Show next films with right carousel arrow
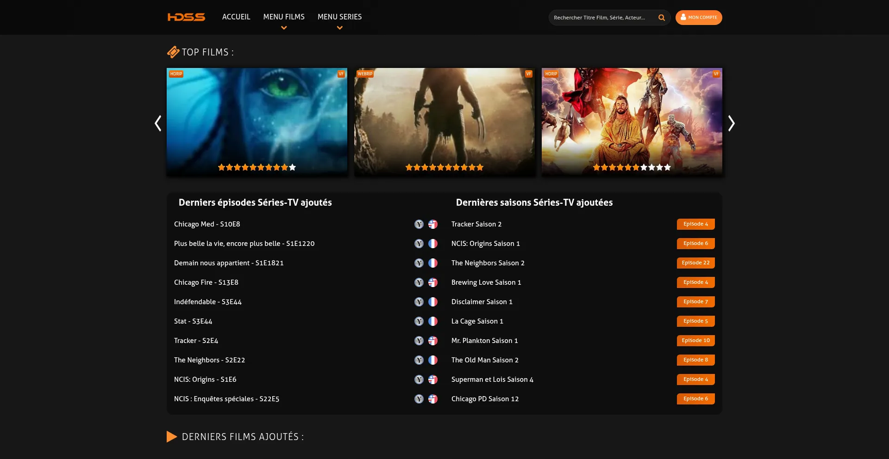889x459 pixels. (x=731, y=123)
